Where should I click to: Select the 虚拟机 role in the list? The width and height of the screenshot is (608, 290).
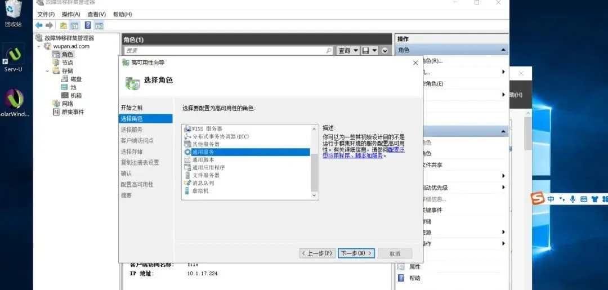(200, 191)
